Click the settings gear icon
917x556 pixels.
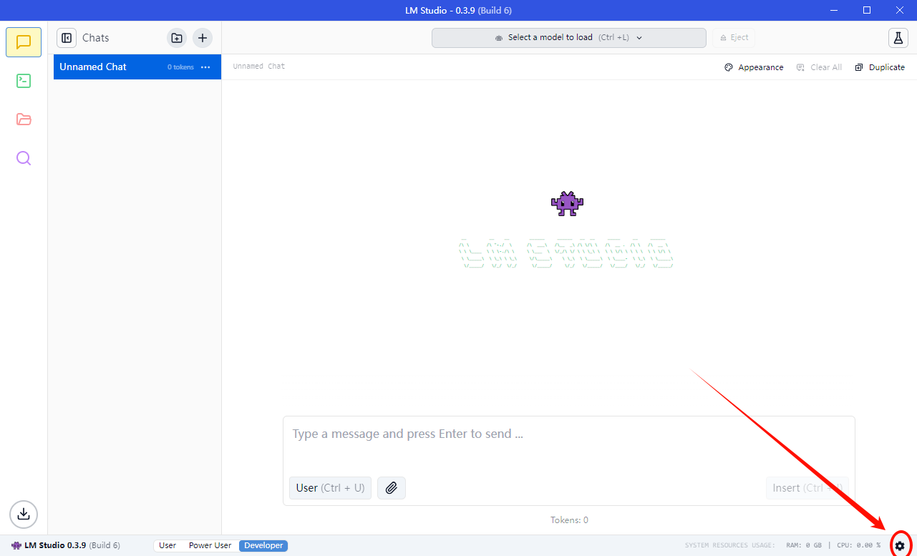coord(900,545)
